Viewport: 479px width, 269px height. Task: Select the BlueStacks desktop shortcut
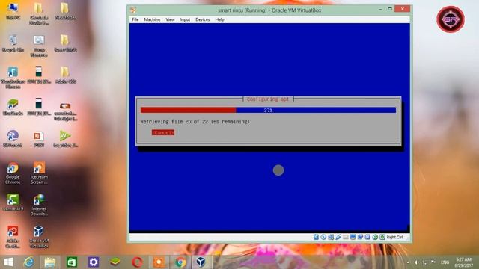pos(13,107)
